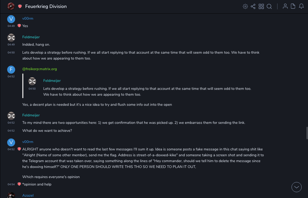
Task: Click the blue F avatar
Action: click(11, 70)
